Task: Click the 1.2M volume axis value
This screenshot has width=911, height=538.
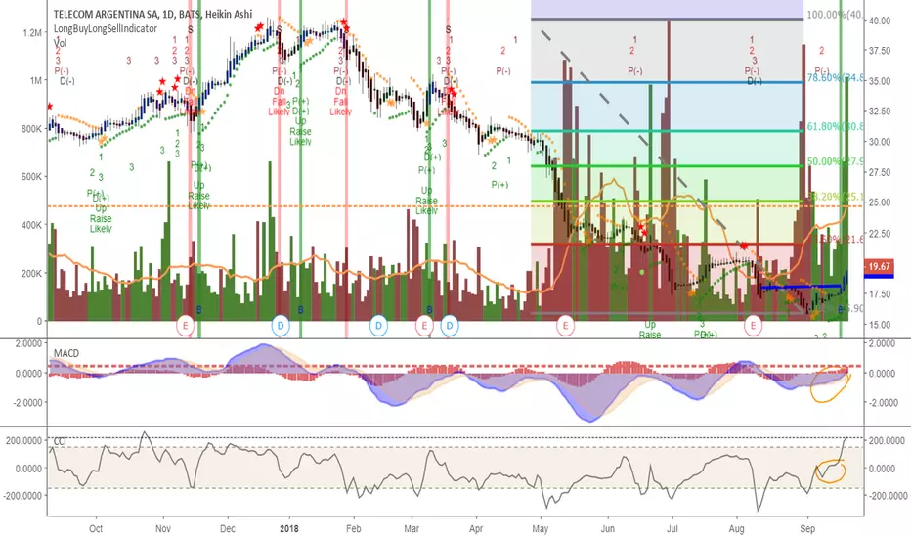Action: pos(32,32)
